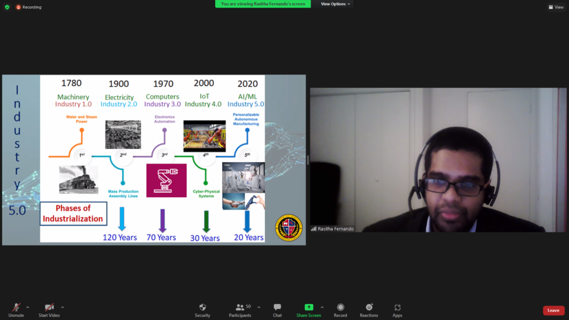This screenshot has width=569, height=320.
Task: Open the View Options menu
Action: click(x=336, y=4)
